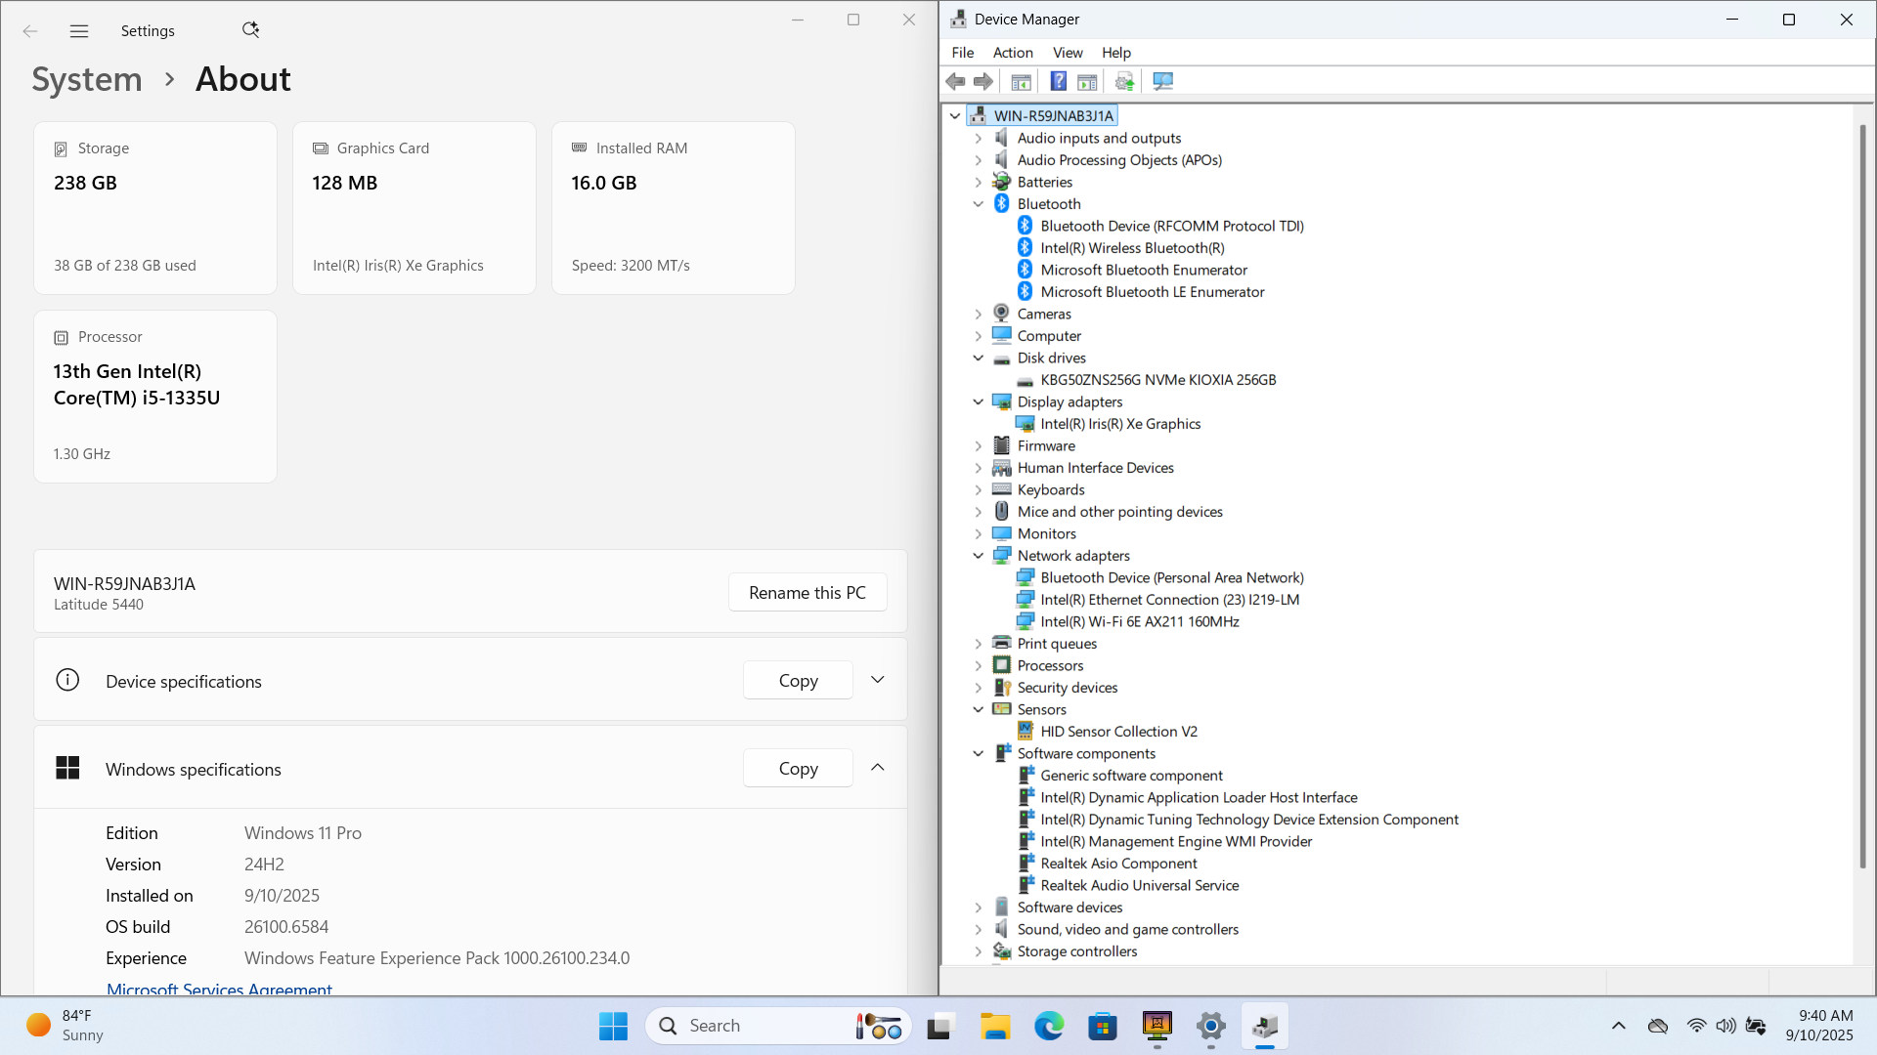Click the volume speaker tray icon
The height and width of the screenshot is (1055, 1877).
[1725, 1026]
